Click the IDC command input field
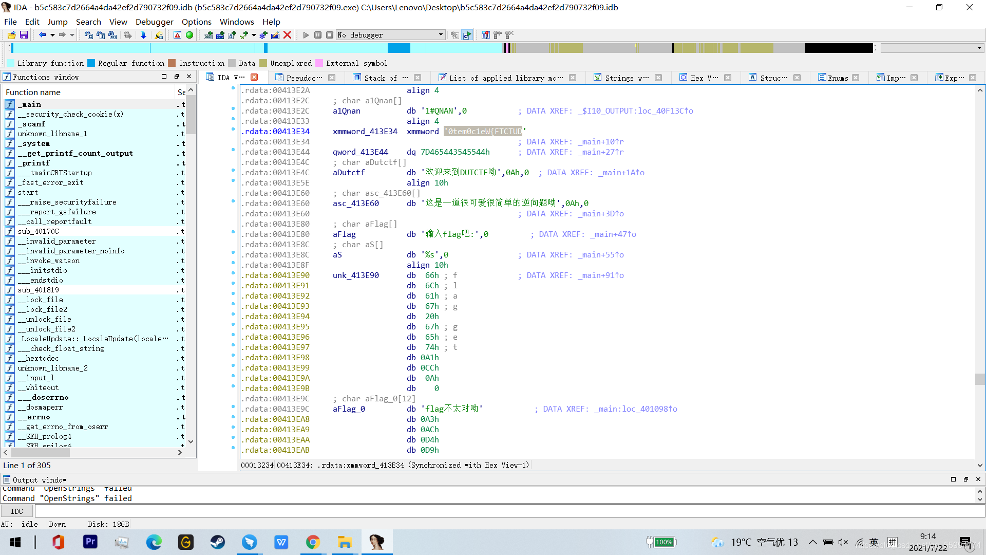The width and height of the screenshot is (986, 555). [x=508, y=511]
